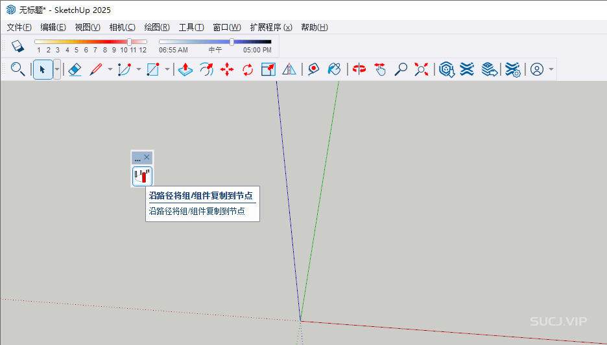Open the Extension Manager icon

tap(512, 70)
